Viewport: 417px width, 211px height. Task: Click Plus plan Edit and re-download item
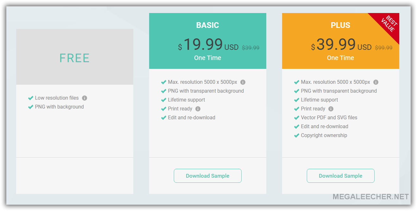pos(325,127)
